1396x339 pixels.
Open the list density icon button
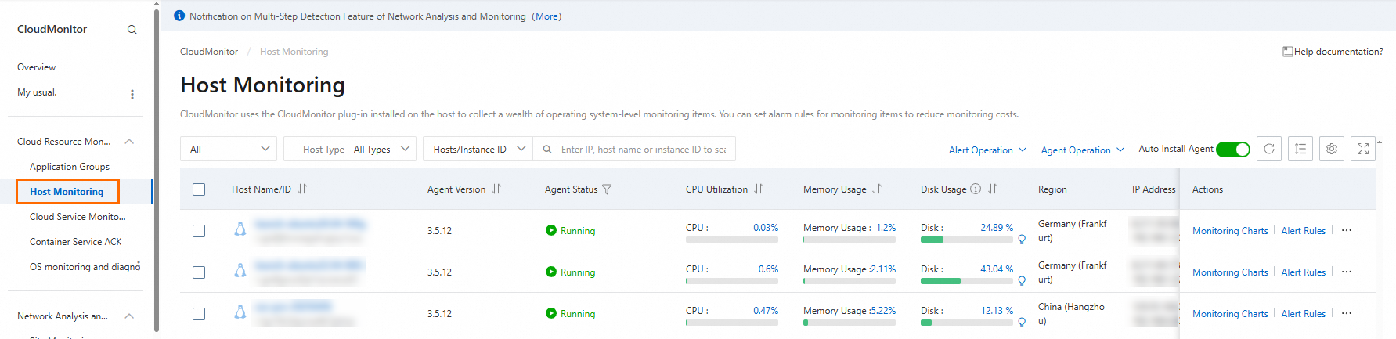[x=1300, y=149]
